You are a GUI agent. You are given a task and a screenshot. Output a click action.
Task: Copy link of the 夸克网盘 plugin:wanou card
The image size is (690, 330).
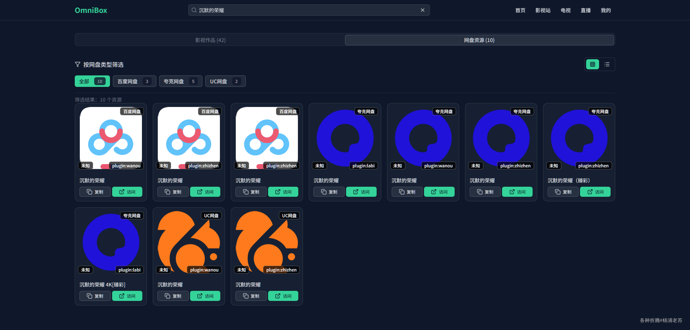[x=407, y=192]
